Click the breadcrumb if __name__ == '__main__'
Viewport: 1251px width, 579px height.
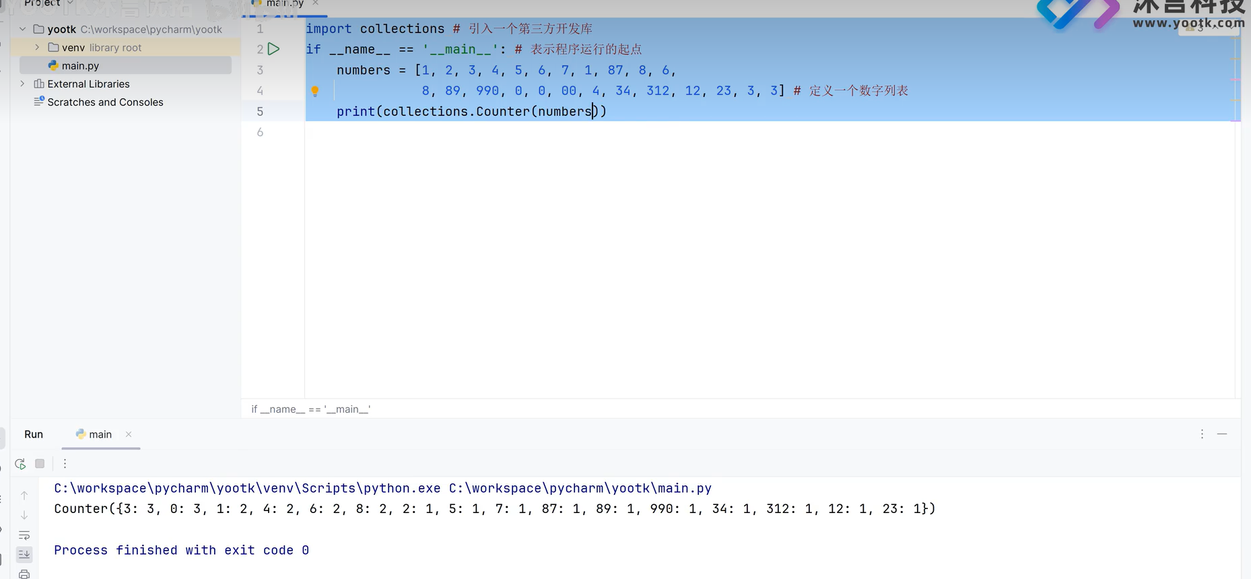point(310,409)
